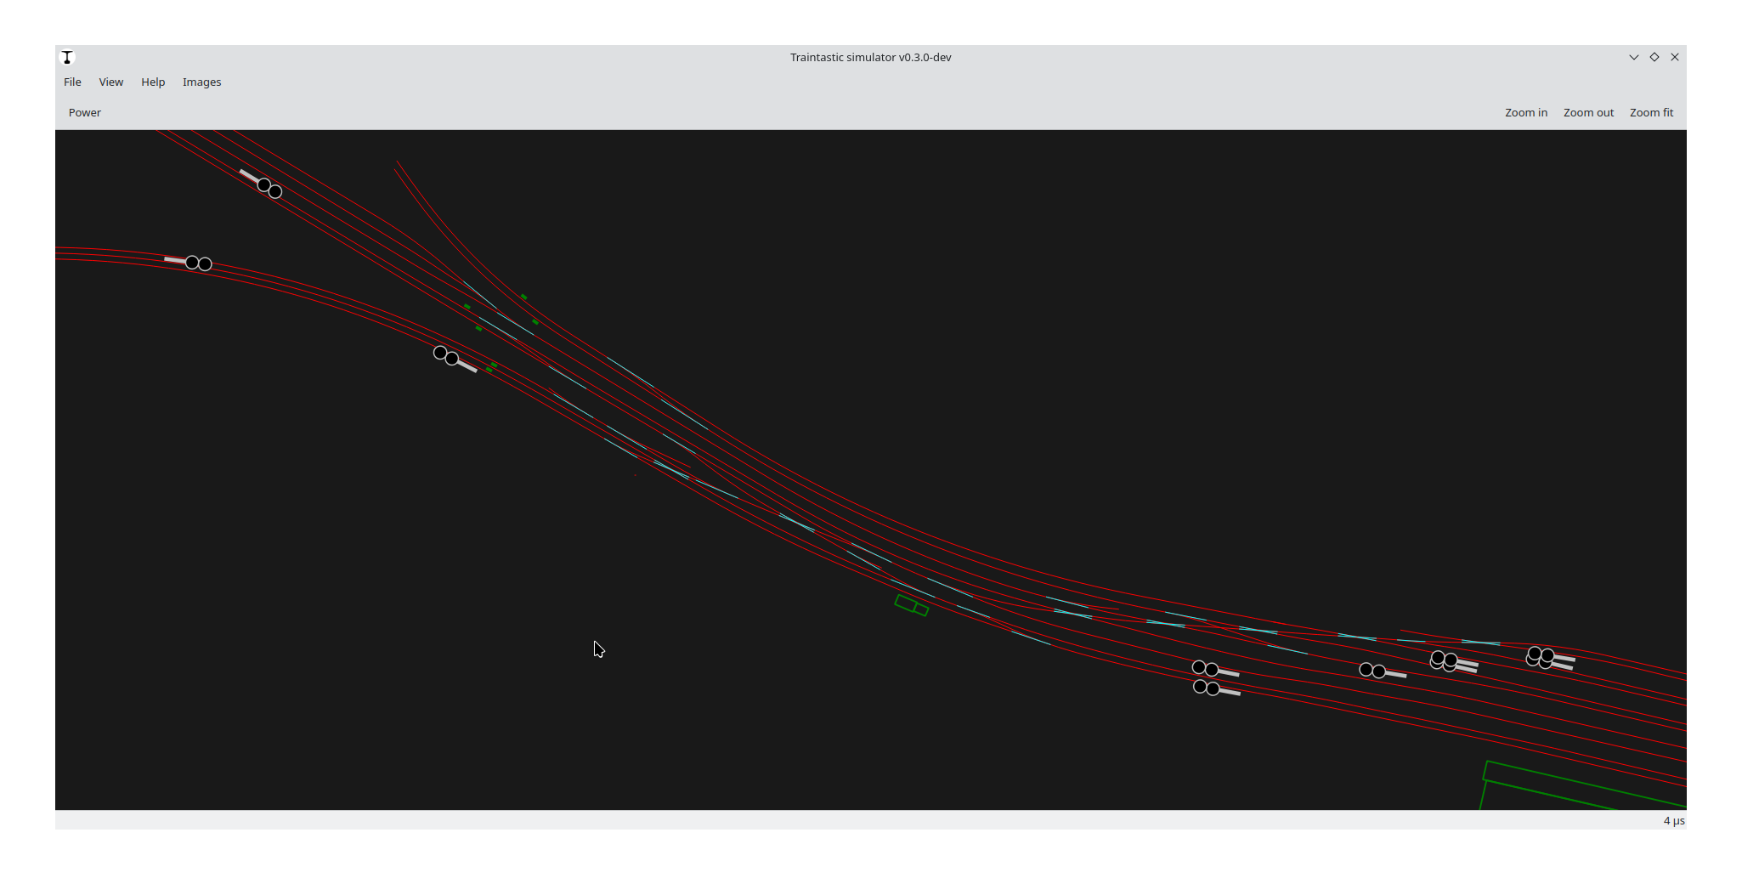Click the 4 µs status bar readout
The image size is (1742, 895).
coord(1672,820)
